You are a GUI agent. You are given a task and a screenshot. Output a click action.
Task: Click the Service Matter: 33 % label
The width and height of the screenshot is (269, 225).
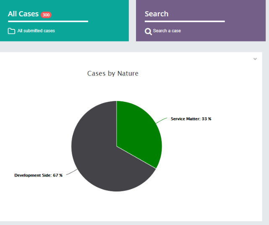(x=191, y=119)
